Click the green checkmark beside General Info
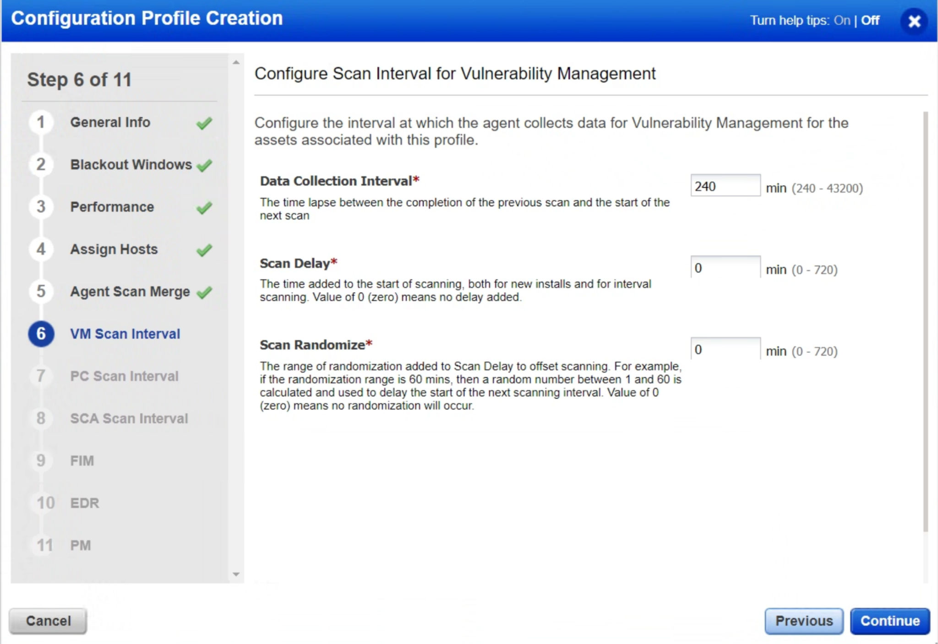The image size is (938, 644). coord(205,123)
